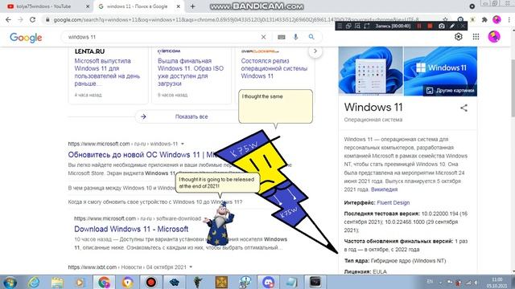This screenshot has height=289, width=515.
Task: Open the on-screen keyboard input tool
Action: [281, 37]
